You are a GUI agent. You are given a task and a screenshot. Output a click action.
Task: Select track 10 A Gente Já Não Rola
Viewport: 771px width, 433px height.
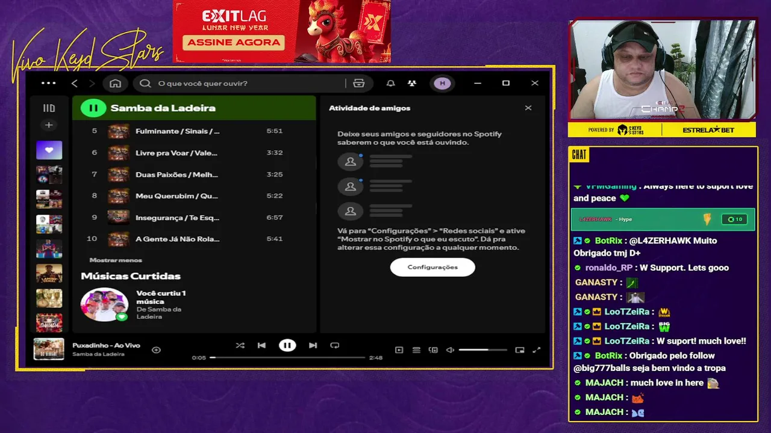tap(194, 239)
